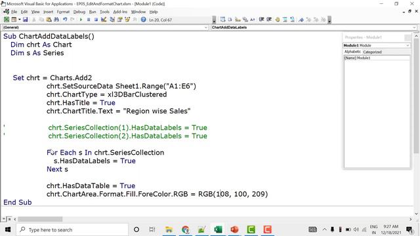Click the Quick Info icon
Screen dimensions: 420x236
click(238, 20)
